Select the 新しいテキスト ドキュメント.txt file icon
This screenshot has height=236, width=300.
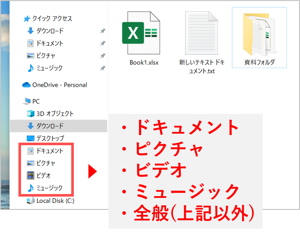coord(201,33)
